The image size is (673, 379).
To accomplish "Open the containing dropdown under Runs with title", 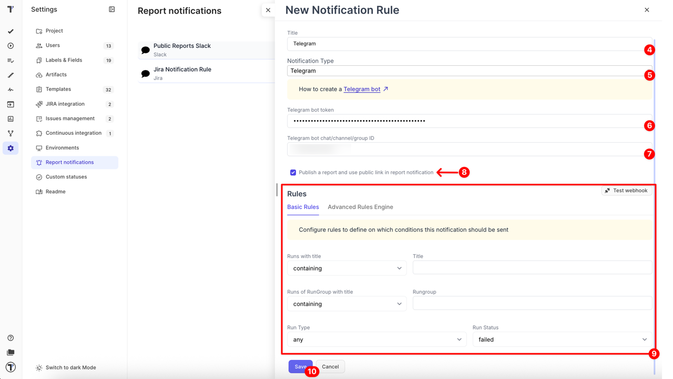I will click(x=346, y=268).
